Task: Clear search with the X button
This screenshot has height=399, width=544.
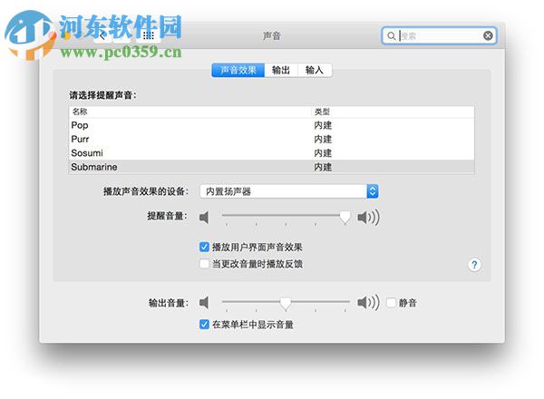Action: (488, 35)
